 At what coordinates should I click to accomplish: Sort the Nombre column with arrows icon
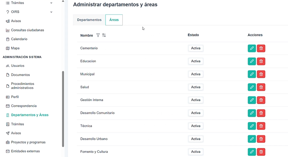[104, 35]
